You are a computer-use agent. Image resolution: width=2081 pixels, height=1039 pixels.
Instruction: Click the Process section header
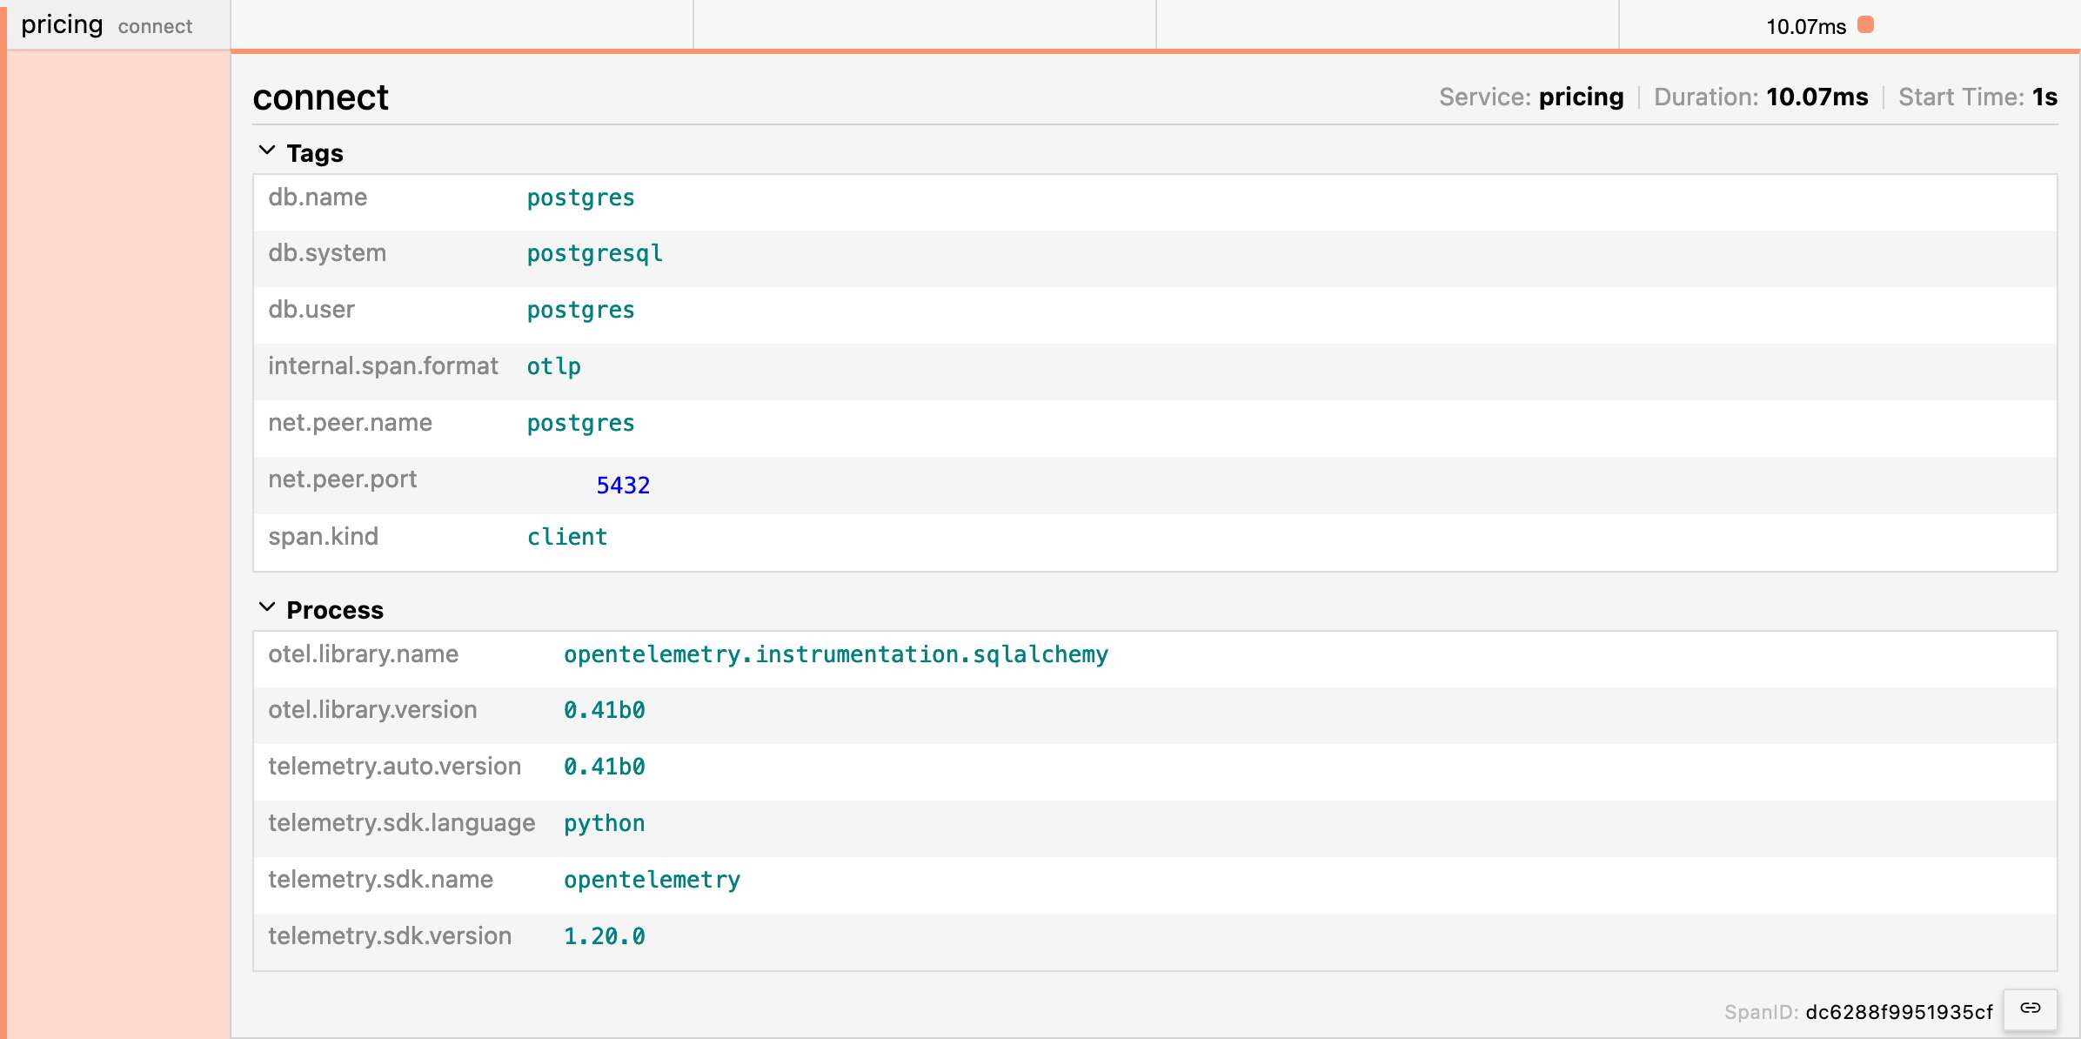335,610
